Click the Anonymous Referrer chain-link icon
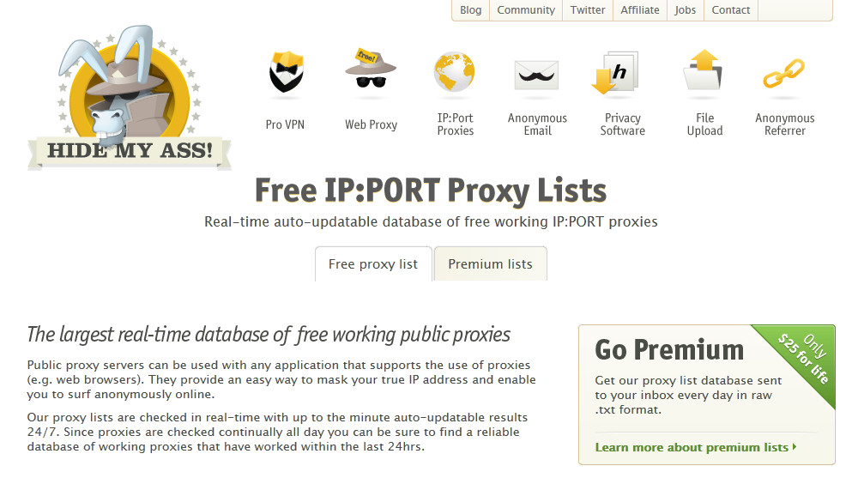The image size is (852, 478). pos(783,73)
